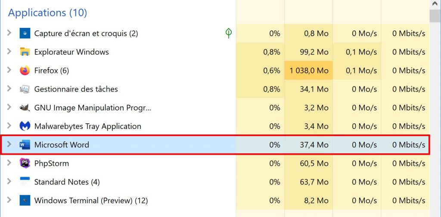Click the vertical scrollbar up arrow

(435, 4)
